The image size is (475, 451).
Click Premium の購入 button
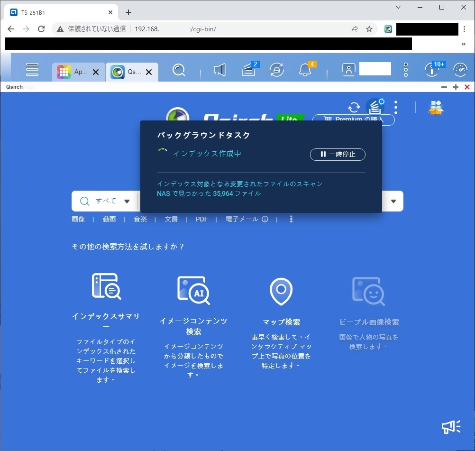pyautogui.click(x=354, y=120)
